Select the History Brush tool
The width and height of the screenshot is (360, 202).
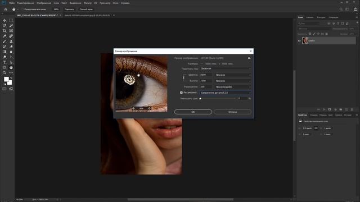tap(4, 47)
